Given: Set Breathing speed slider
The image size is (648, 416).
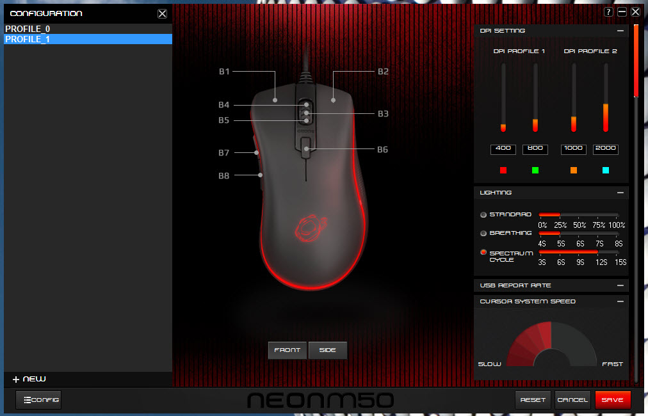Looking at the screenshot, I should pyautogui.click(x=579, y=233).
